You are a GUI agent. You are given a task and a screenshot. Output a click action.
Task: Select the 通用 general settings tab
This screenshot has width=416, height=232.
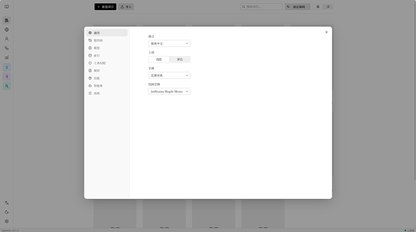point(107,33)
